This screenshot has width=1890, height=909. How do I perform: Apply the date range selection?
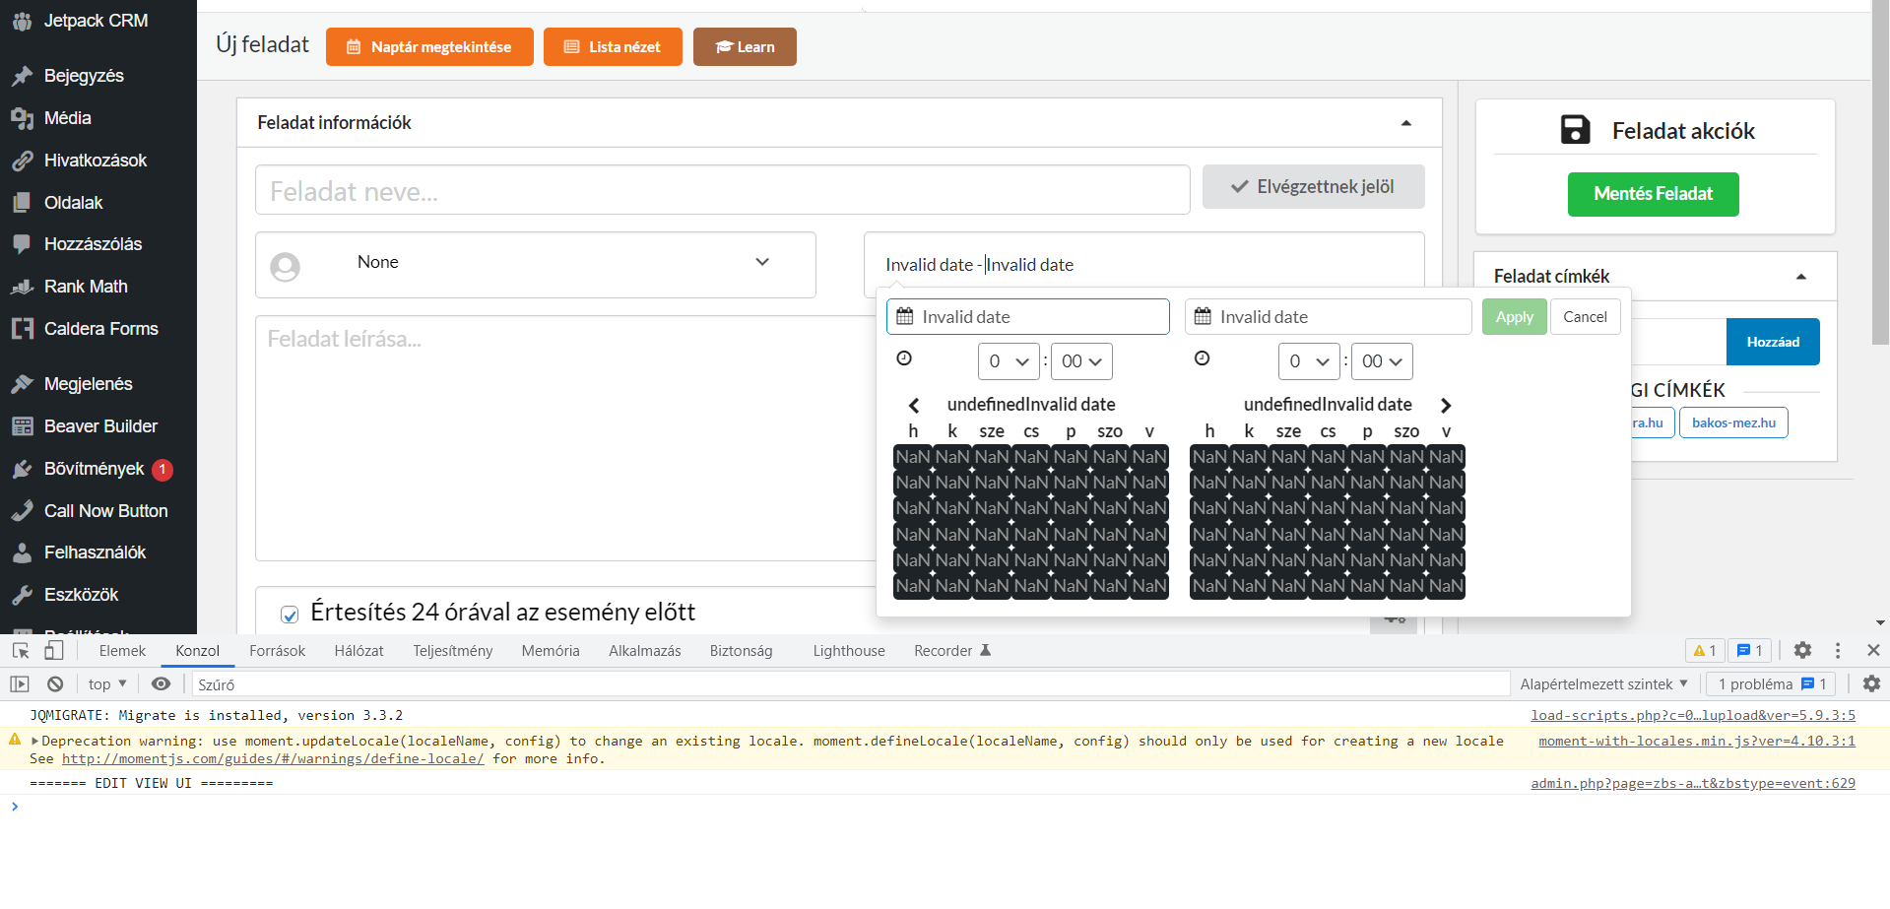[1514, 317]
